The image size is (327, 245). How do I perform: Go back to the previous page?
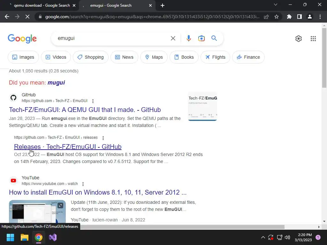7,17
